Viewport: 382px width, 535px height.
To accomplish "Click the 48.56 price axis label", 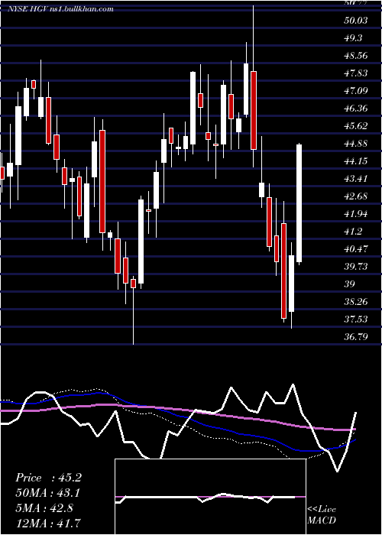I will click(x=355, y=56).
